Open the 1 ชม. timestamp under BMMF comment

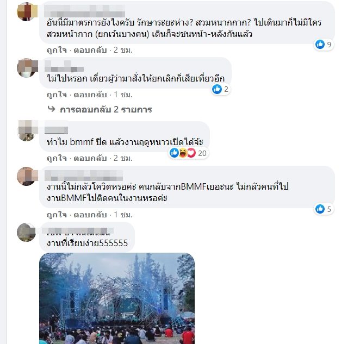pos(123,214)
